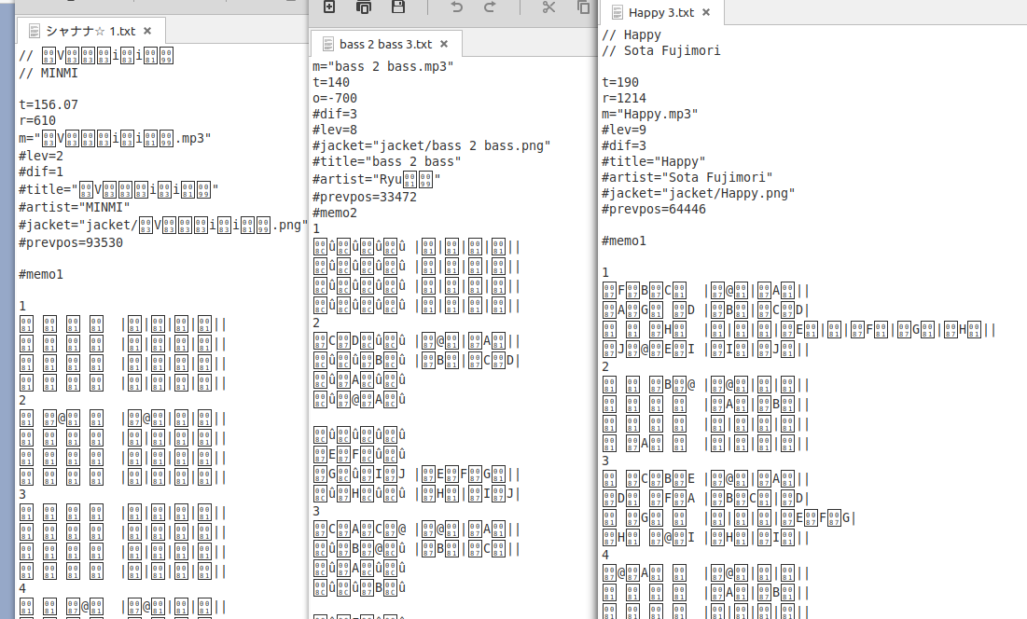This screenshot has width=1027, height=619.
Task: Click document icon on Happy 3.txt tab
Action: [617, 13]
